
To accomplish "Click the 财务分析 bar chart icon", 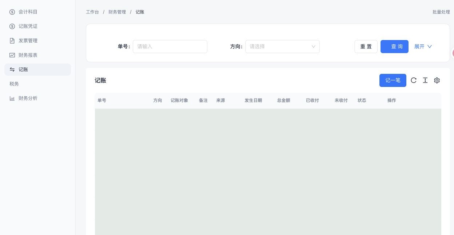I will (x=12, y=98).
